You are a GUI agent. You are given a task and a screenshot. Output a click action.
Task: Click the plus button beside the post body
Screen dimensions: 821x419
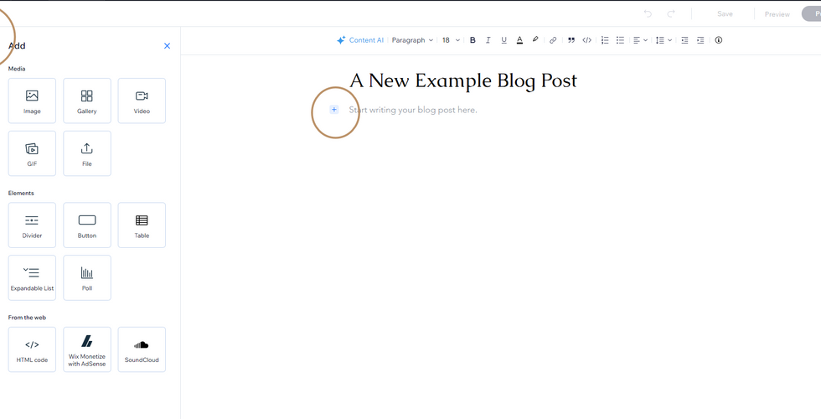334,110
